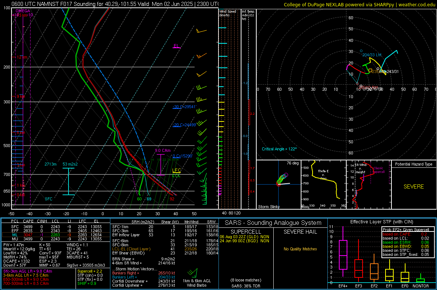Click surface temperature value 92

172,199
